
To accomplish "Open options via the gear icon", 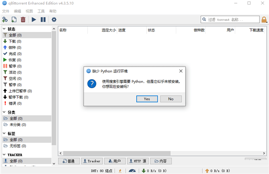I will [x=54, y=19].
